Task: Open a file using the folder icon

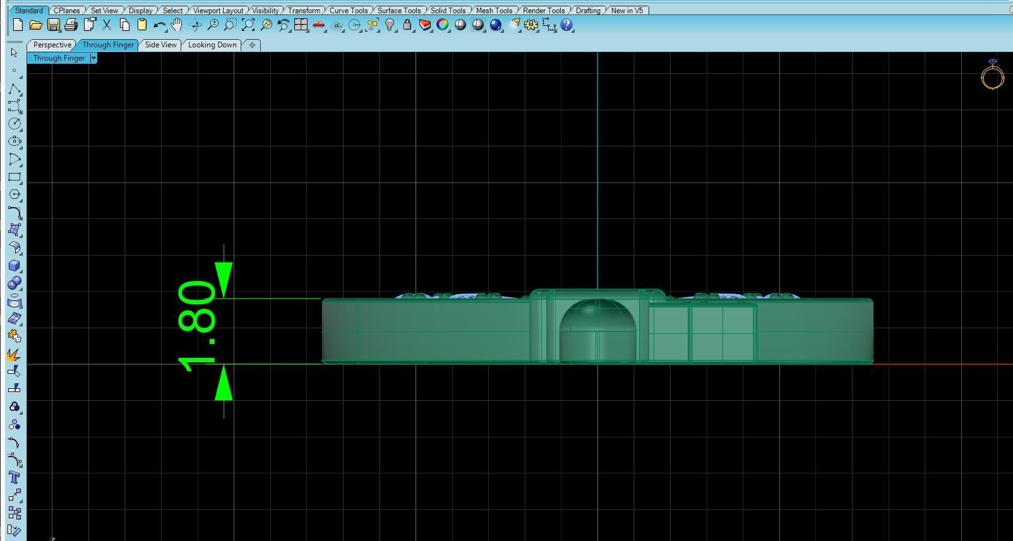Action: [x=35, y=25]
